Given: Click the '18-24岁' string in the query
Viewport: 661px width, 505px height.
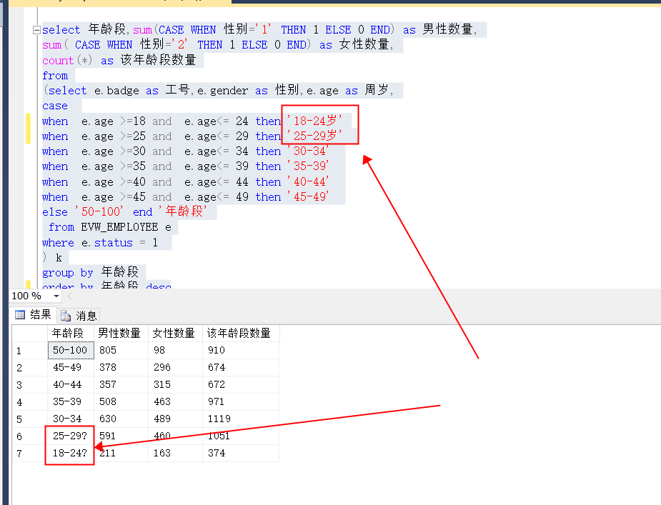Looking at the screenshot, I should pos(314,121).
